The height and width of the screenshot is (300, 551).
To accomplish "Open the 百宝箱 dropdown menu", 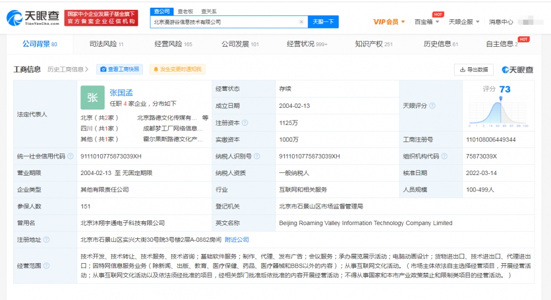I will click(426, 22).
